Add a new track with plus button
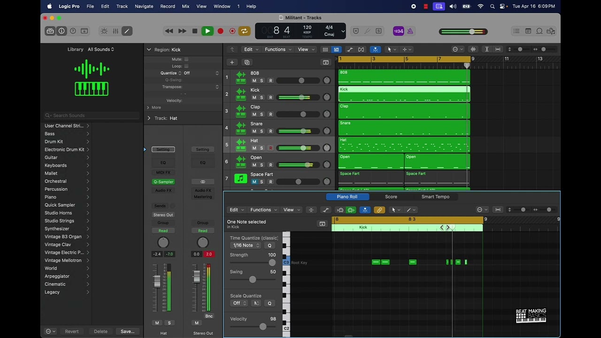 (x=232, y=62)
